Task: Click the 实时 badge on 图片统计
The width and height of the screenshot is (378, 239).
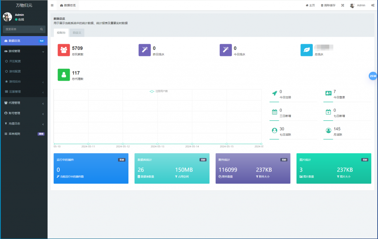Action: click(x=365, y=160)
